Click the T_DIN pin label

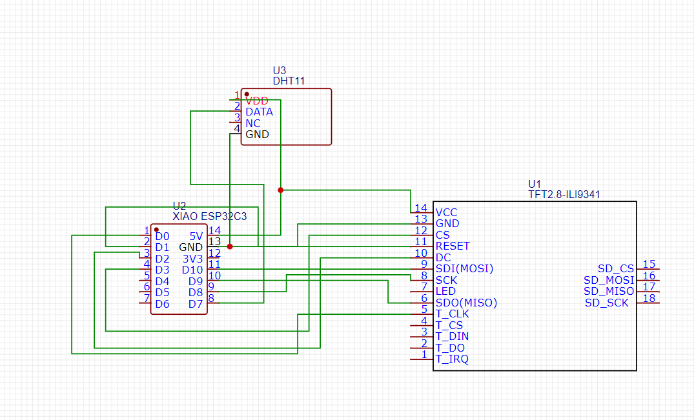pyautogui.click(x=453, y=336)
